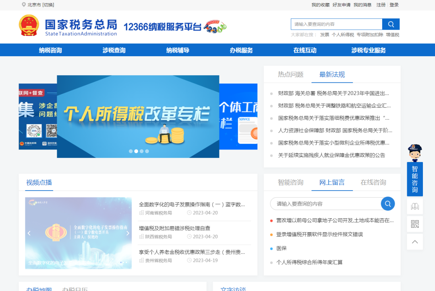Screen dimensions: 435x291
Task: Click the 登录 link
Action: point(394,5)
